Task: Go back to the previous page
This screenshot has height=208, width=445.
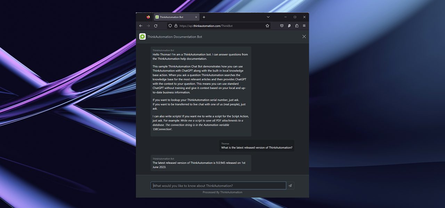Action: pyautogui.click(x=141, y=26)
